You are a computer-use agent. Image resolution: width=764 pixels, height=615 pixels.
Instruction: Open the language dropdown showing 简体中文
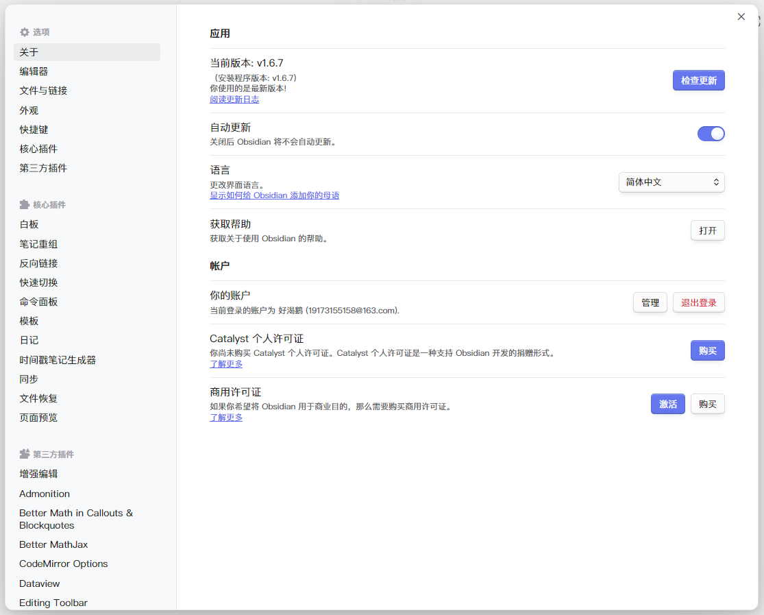click(x=671, y=182)
